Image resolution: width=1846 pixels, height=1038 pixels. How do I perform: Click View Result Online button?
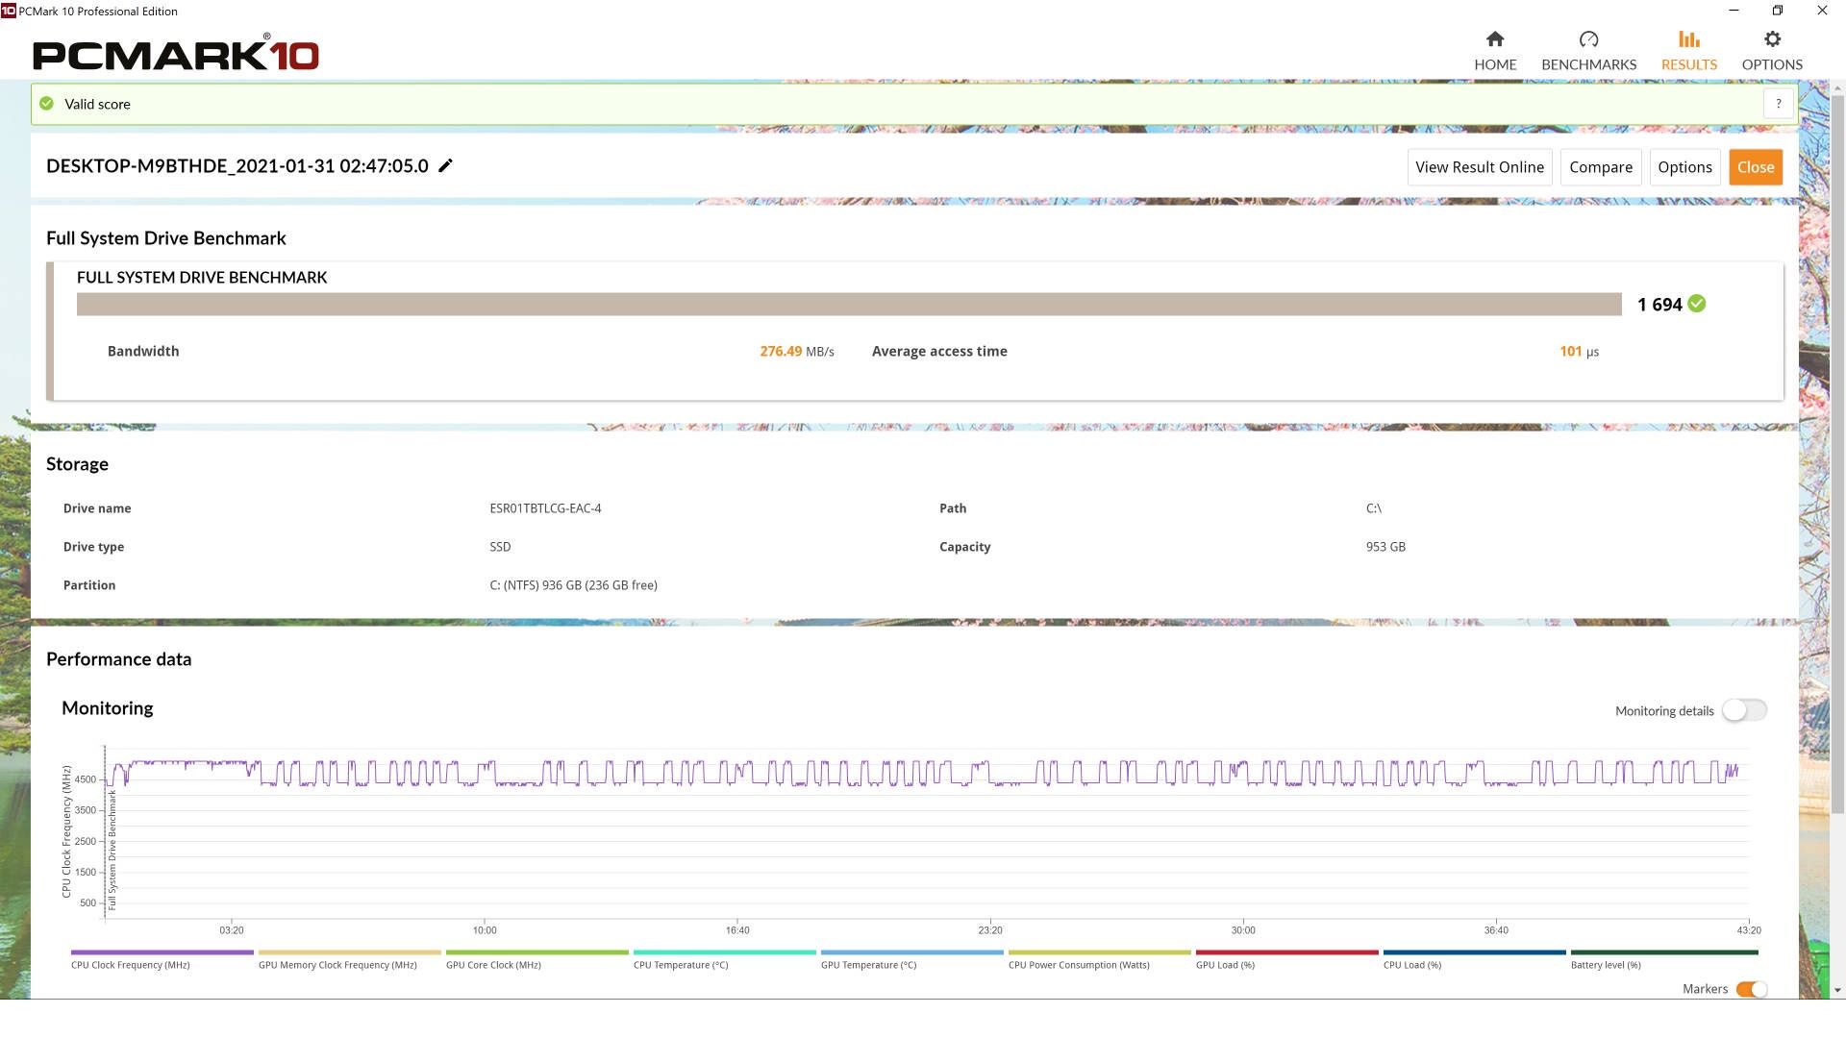click(x=1480, y=167)
